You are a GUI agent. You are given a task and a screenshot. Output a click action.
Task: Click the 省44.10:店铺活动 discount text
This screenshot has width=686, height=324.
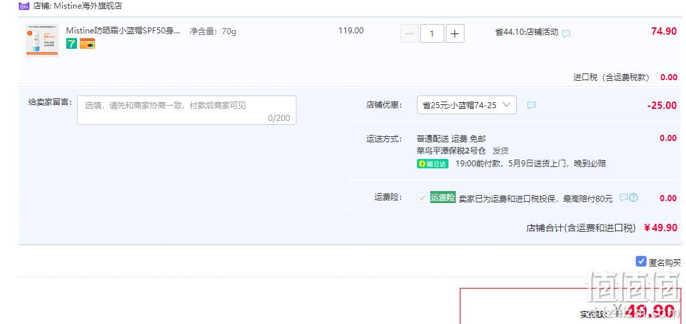[x=527, y=32]
